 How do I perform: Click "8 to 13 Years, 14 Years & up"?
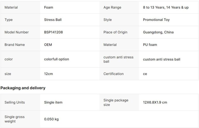166,7
